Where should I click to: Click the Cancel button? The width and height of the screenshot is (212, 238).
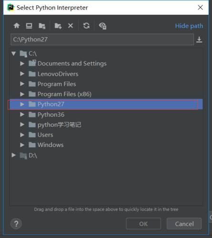coord(184,224)
